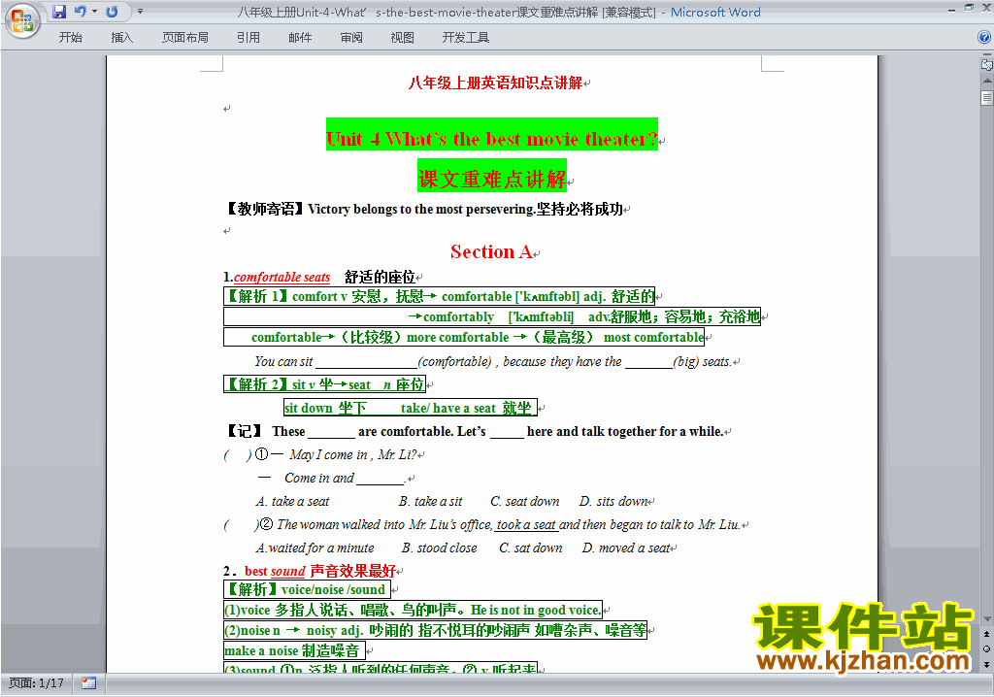Restore down the Microsoft Word window
This screenshot has height=697, width=994.
(x=969, y=8)
